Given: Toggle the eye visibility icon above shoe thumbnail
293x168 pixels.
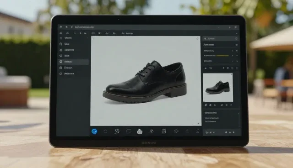Looking at the screenshot, I should click(x=206, y=68).
